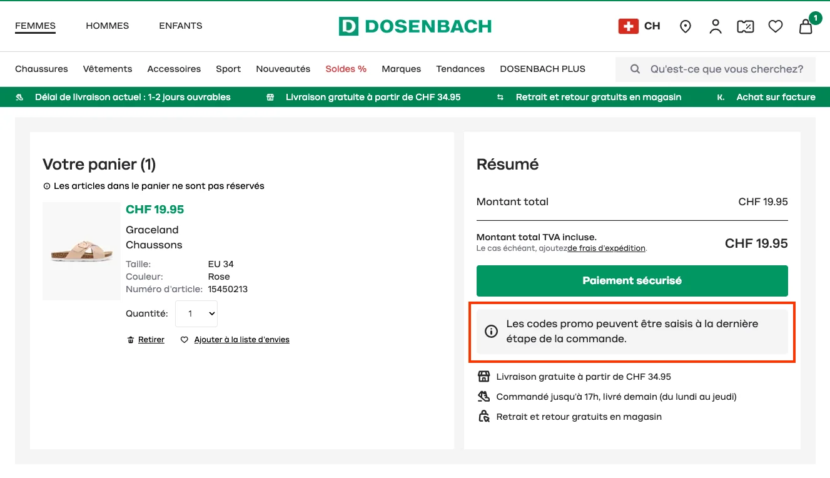Open the store locator pin icon
This screenshot has width=830, height=478.
point(686,26)
